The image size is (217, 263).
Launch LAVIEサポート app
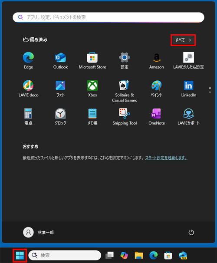pyautogui.click(x=188, y=117)
